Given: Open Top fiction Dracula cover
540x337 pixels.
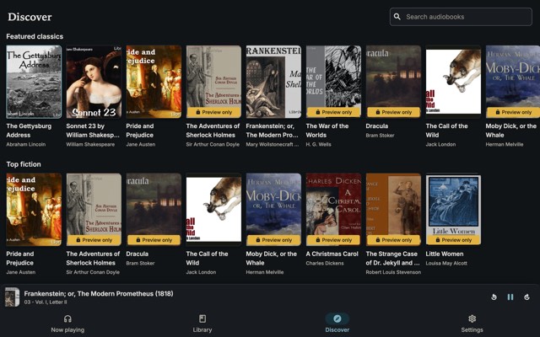Looking at the screenshot, I should 154,210.
